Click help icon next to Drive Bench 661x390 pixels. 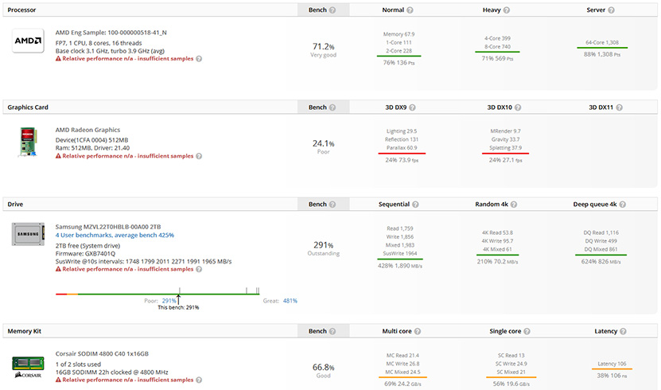pos(332,205)
